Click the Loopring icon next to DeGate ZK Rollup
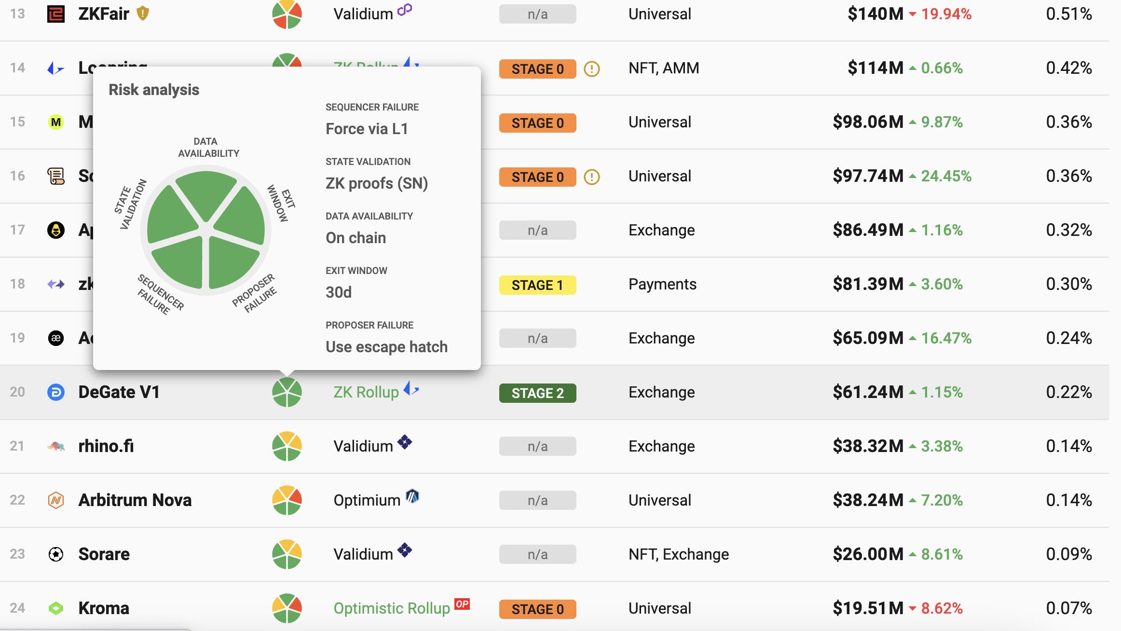 (x=411, y=388)
